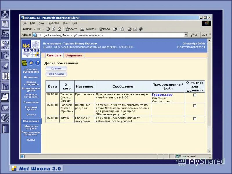The width and height of the screenshot is (232, 174).
Task: Tick deletion checkbox for Школьные ресурсы announcement
Action: point(195,106)
